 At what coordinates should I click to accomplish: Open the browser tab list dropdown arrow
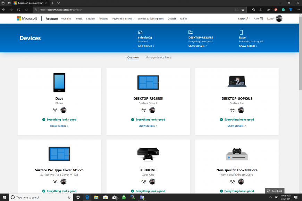pyautogui.click(x=58, y=3)
